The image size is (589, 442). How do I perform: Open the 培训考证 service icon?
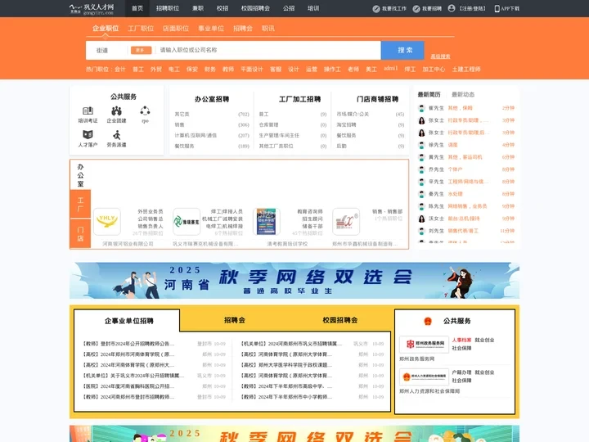click(x=88, y=110)
